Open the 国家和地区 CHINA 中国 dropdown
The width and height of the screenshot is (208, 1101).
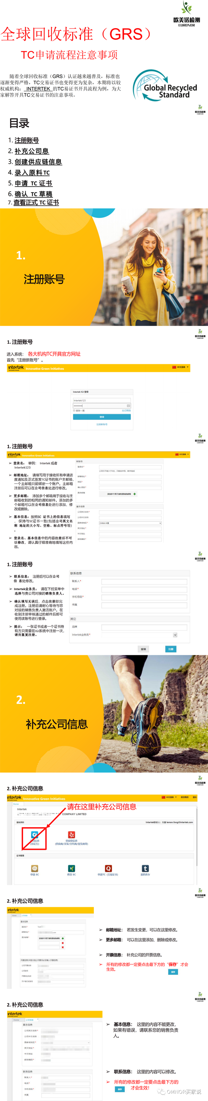tap(130, 523)
